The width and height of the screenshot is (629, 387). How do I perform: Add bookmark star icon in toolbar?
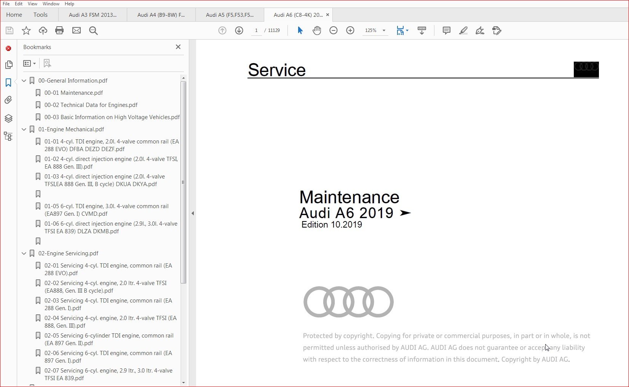coord(26,30)
